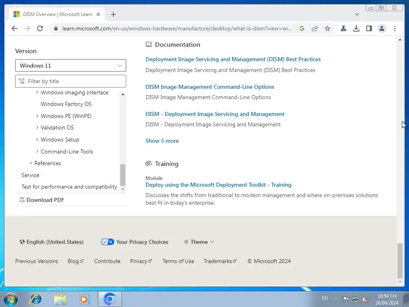Open the Blog footer link
The width and height of the screenshot is (409, 307).
coord(75,261)
